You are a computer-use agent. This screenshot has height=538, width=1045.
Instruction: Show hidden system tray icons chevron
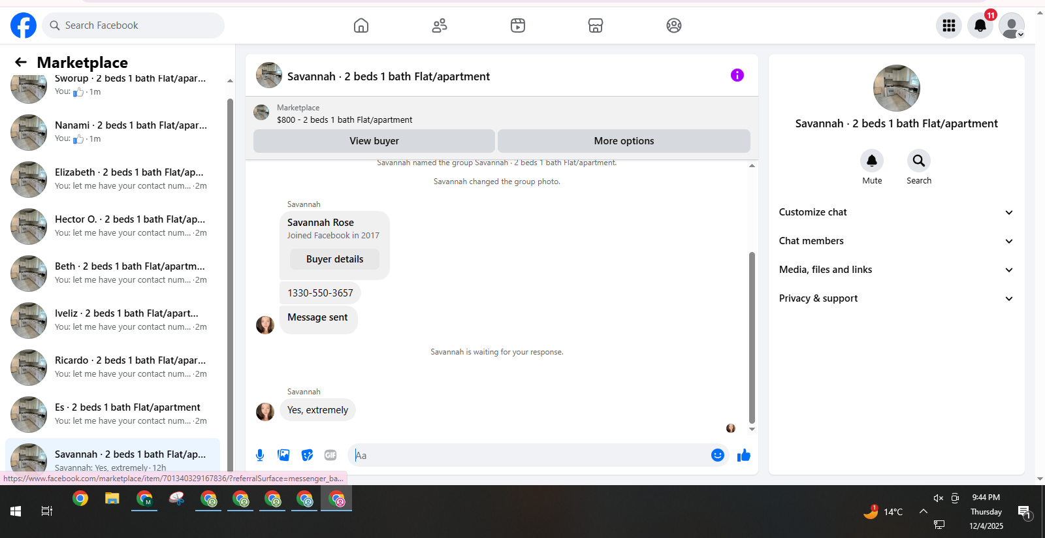924,511
